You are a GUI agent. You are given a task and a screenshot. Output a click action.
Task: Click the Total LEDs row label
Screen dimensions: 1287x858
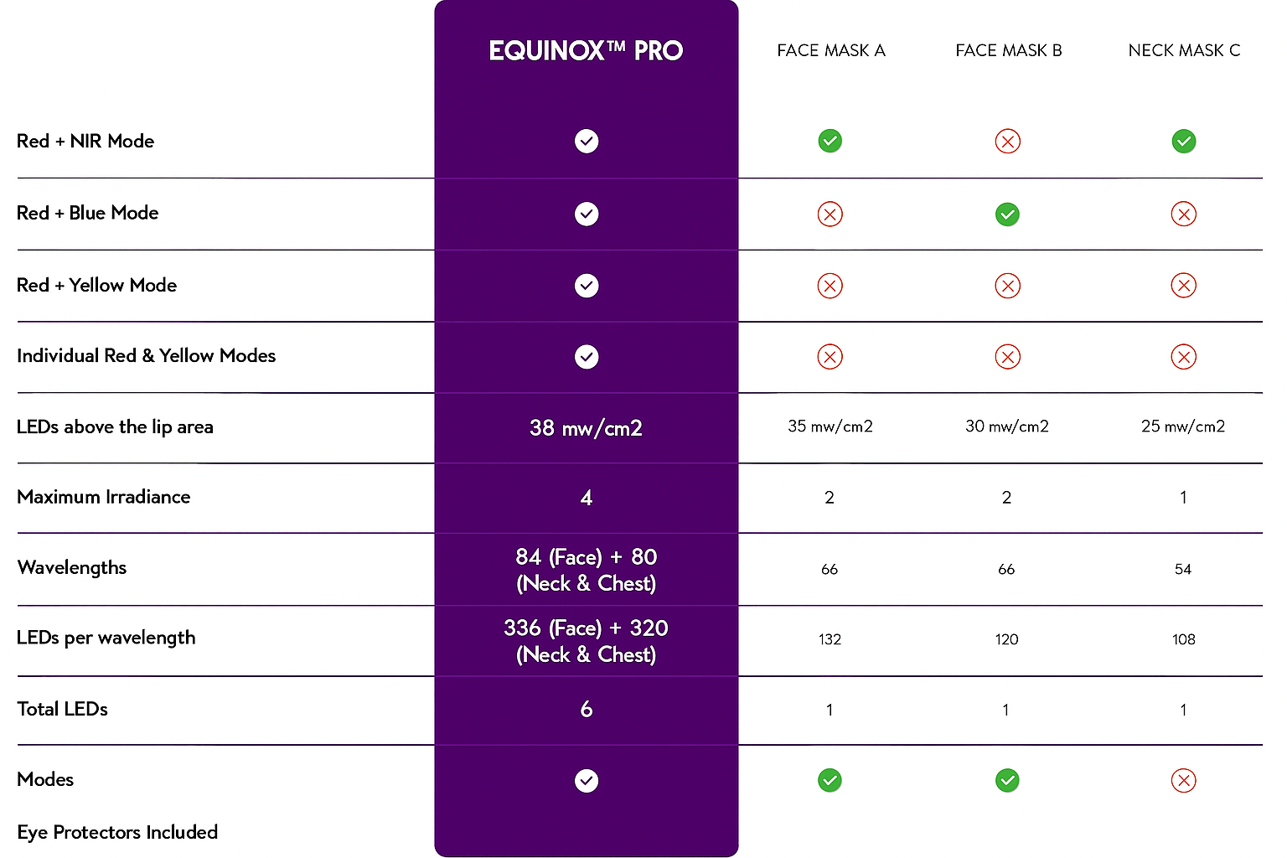[x=63, y=709]
